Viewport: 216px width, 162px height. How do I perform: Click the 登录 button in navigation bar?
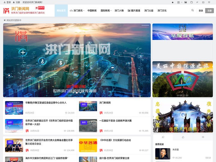tap(201, 10)
